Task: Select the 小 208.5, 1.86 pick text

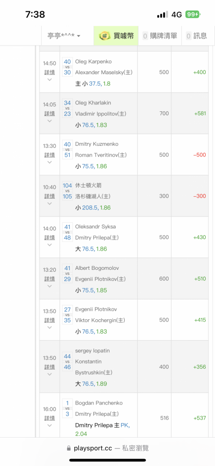Action: pyautogui.click(x=93, y=208)
